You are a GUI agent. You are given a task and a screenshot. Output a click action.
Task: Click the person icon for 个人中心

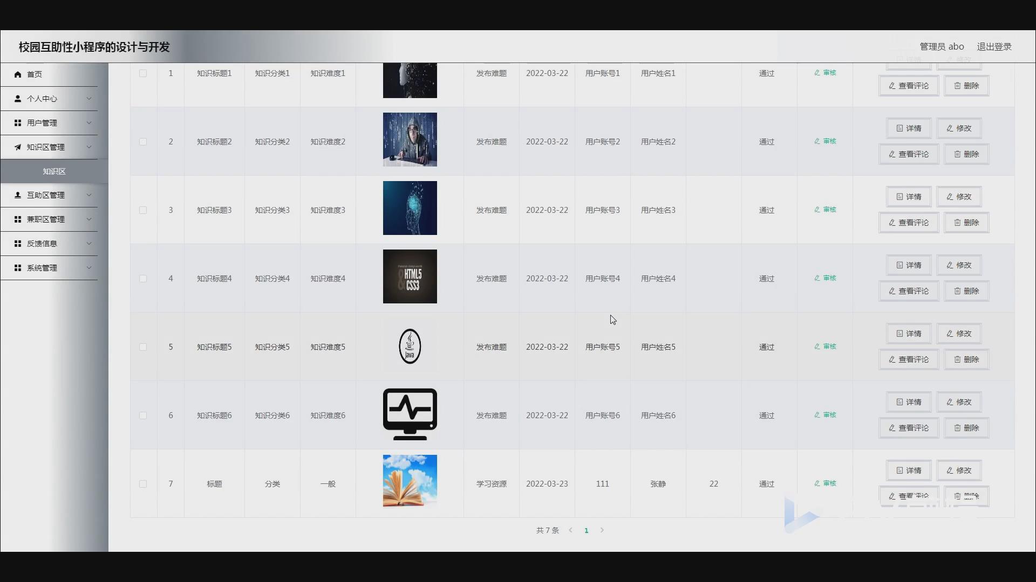click(18, 99)
